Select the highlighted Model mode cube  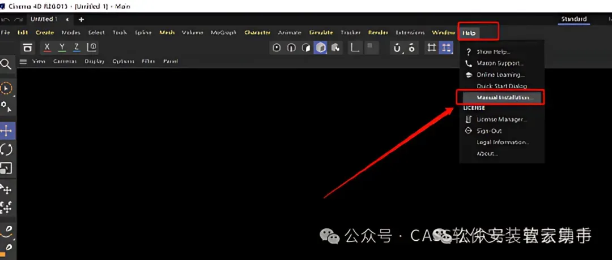click(x=320, y=48)
